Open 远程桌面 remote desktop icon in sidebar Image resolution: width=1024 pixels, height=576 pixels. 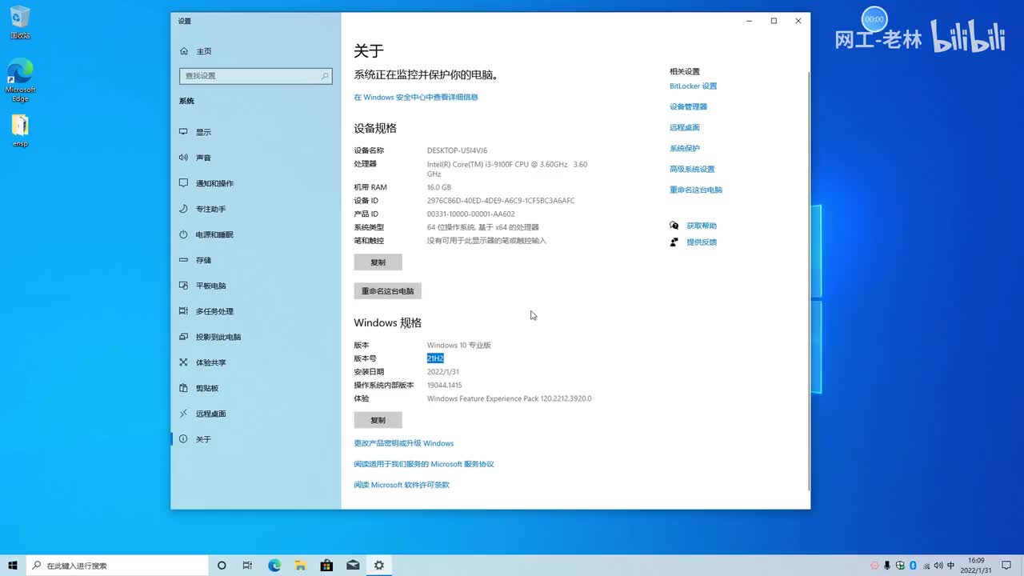[183, 414]
